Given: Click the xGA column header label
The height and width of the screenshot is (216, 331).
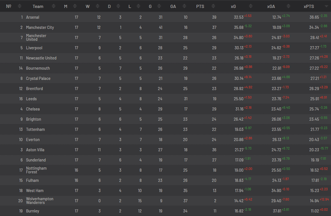Looking at the screenshot, I should click(271, 6).
